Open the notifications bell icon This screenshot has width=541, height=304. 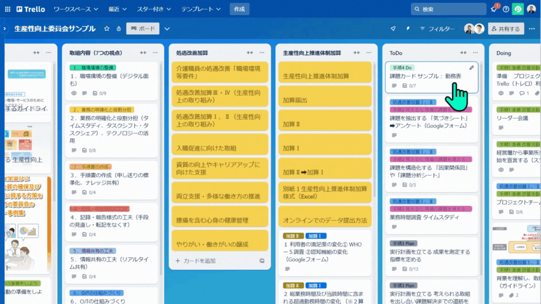click(494, 9)
